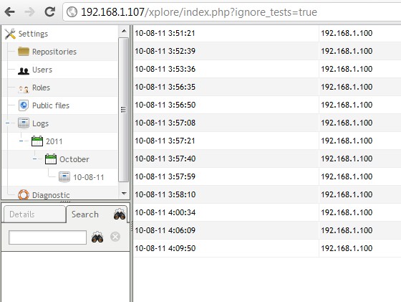Click the Logs icon in tree
The width and height of the screenshot is (401, 302).
(x=24, y=123)
